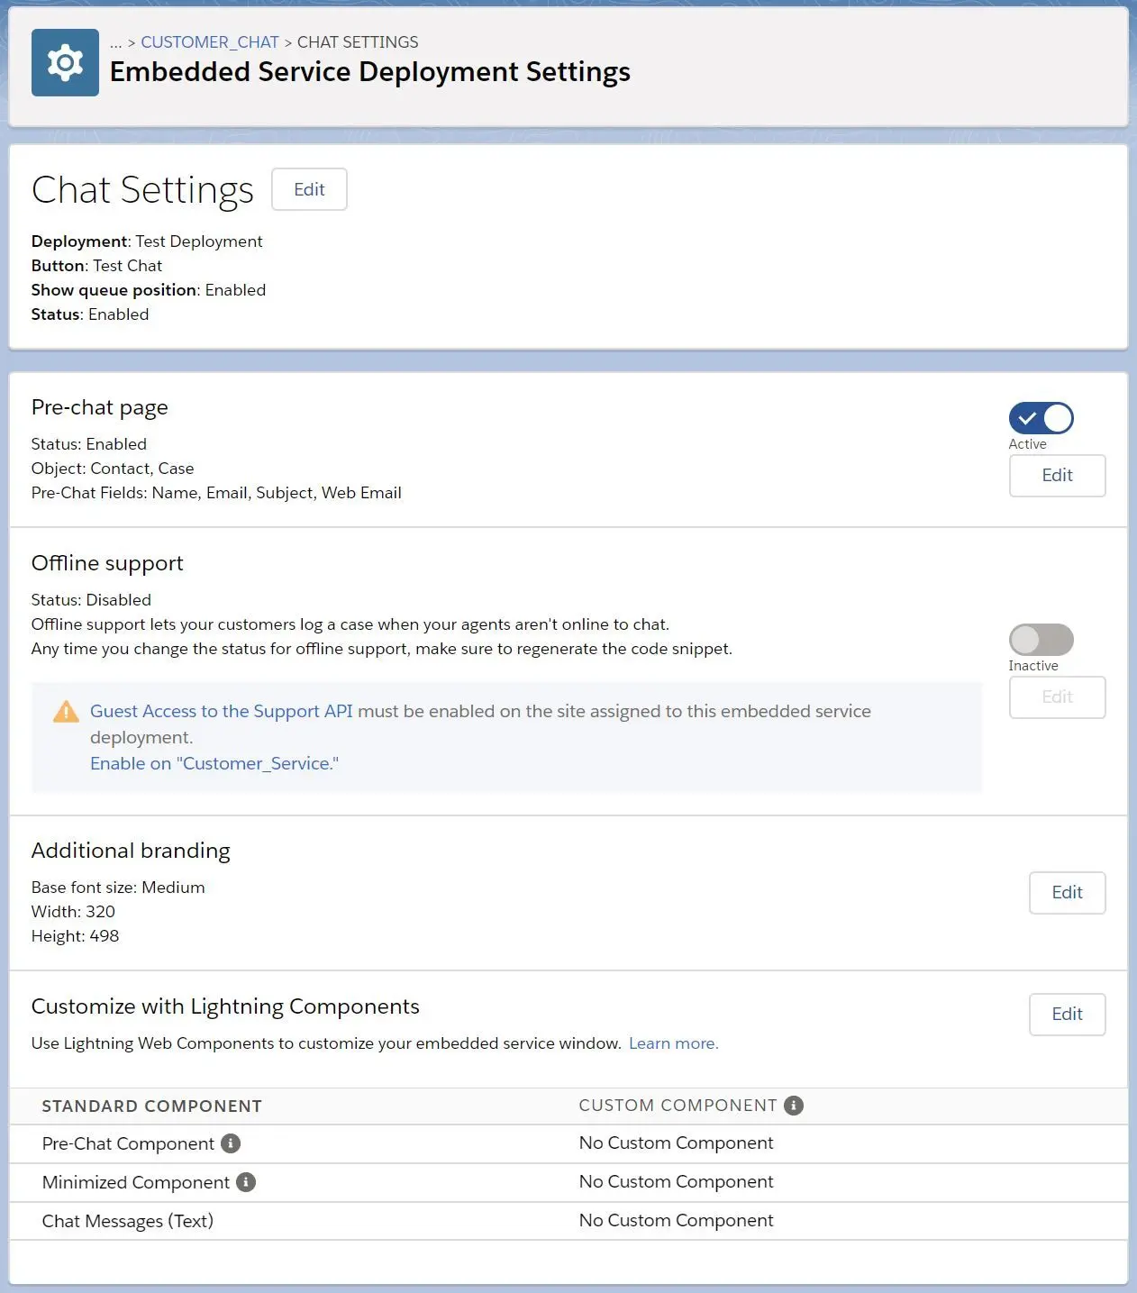Open Guest Access to the Support API link
The image size is (1137, 1293).
pos(222,711)
